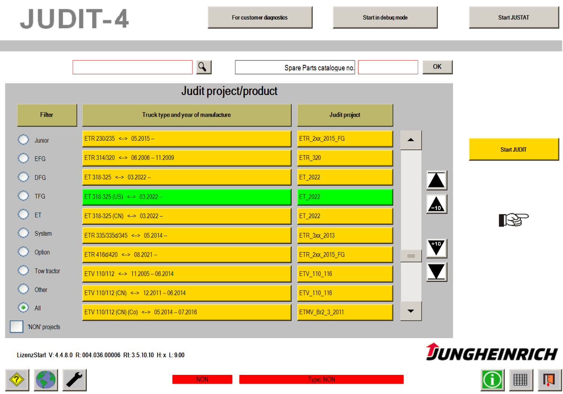Screen dimensions: 563x394
Task: Open the grid keypad icon
Action: click(521, 380)
